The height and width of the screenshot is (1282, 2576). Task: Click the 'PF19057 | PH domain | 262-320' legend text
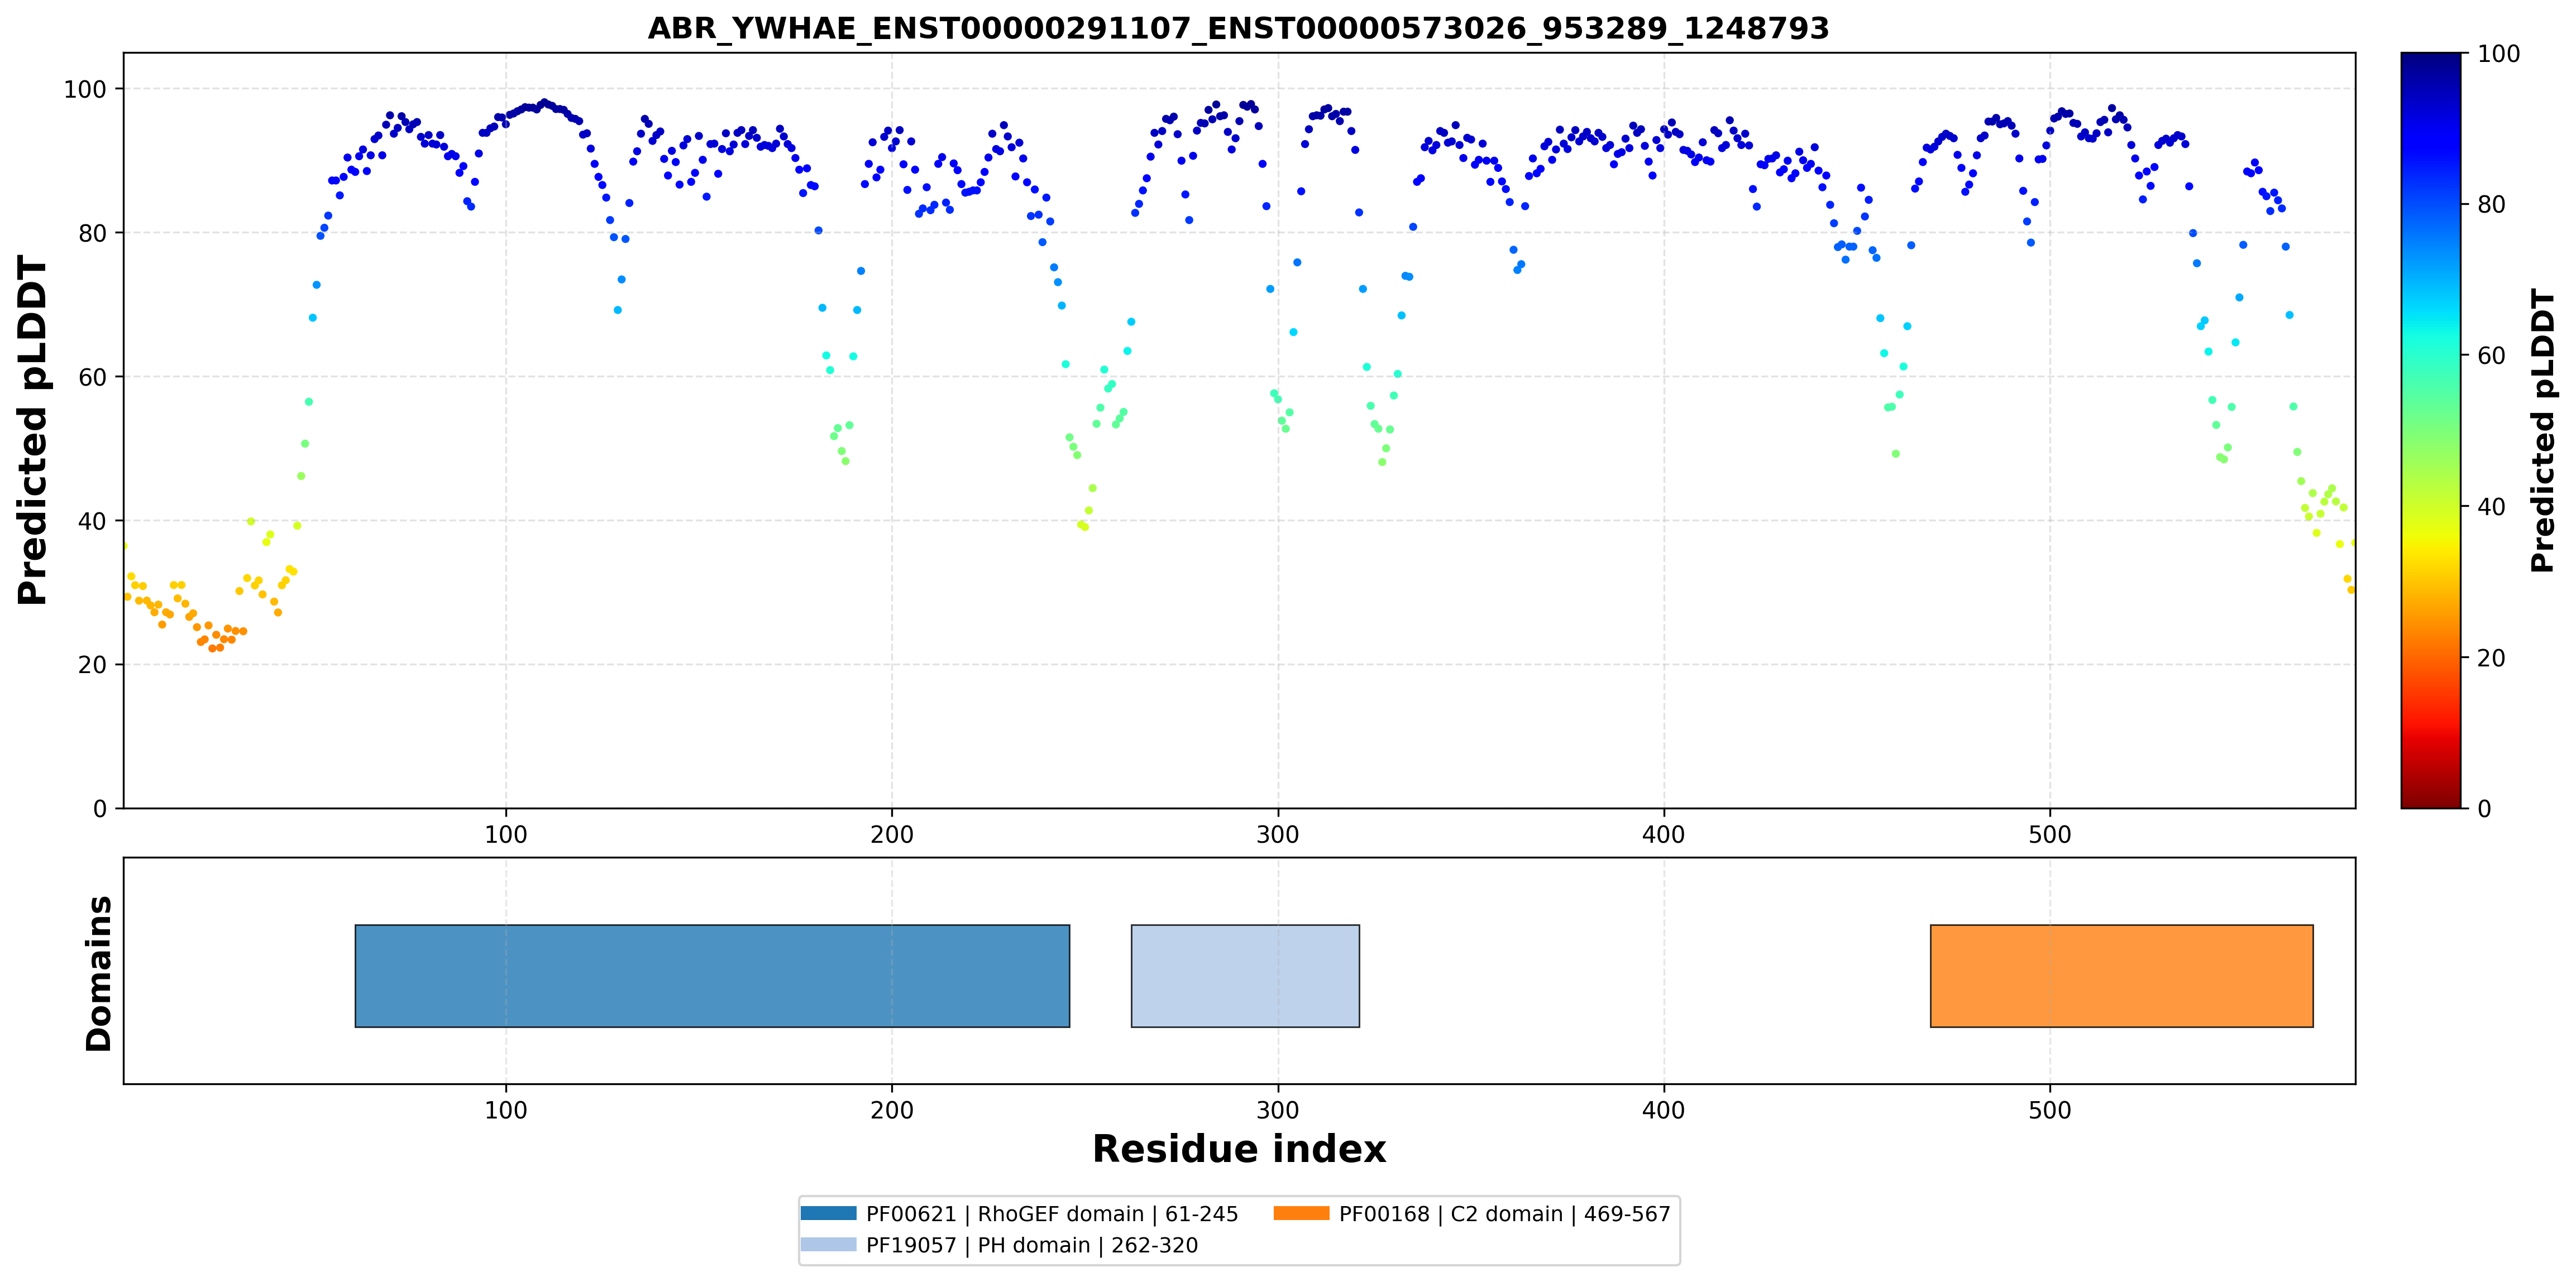[x=1032, y=1245]
